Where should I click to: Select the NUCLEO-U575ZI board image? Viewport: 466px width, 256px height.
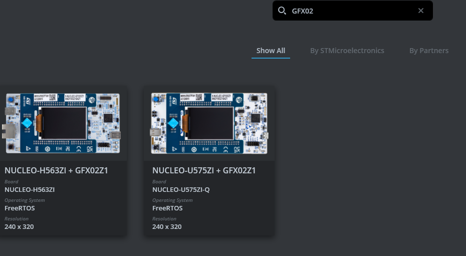pos(209,123)
